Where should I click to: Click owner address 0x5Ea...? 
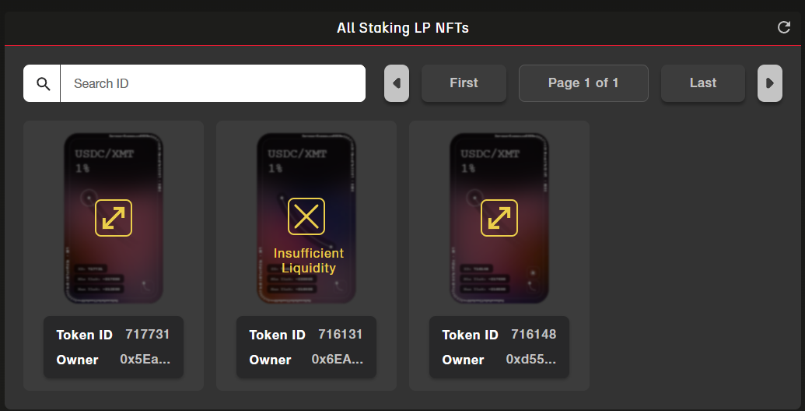pos(145,360)
